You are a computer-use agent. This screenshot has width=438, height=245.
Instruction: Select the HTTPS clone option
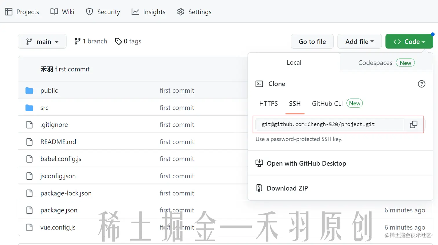(x=269, y=103)
